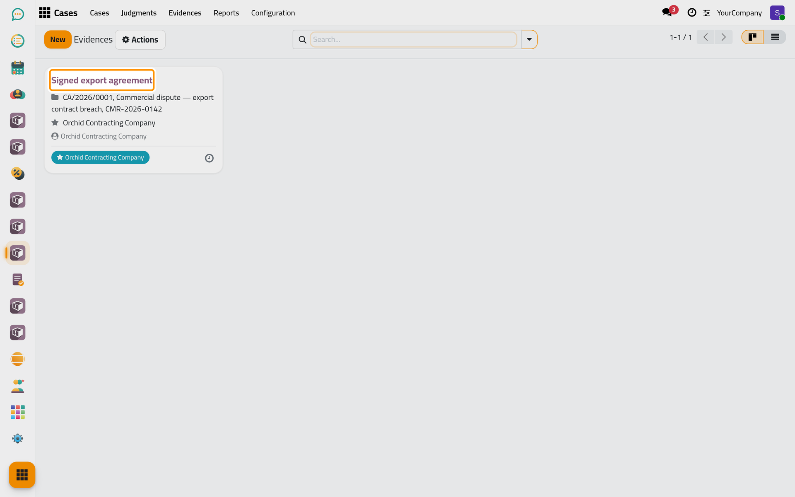
Task: Click the Evidences breadcrumb title
Action: (93, 40)
